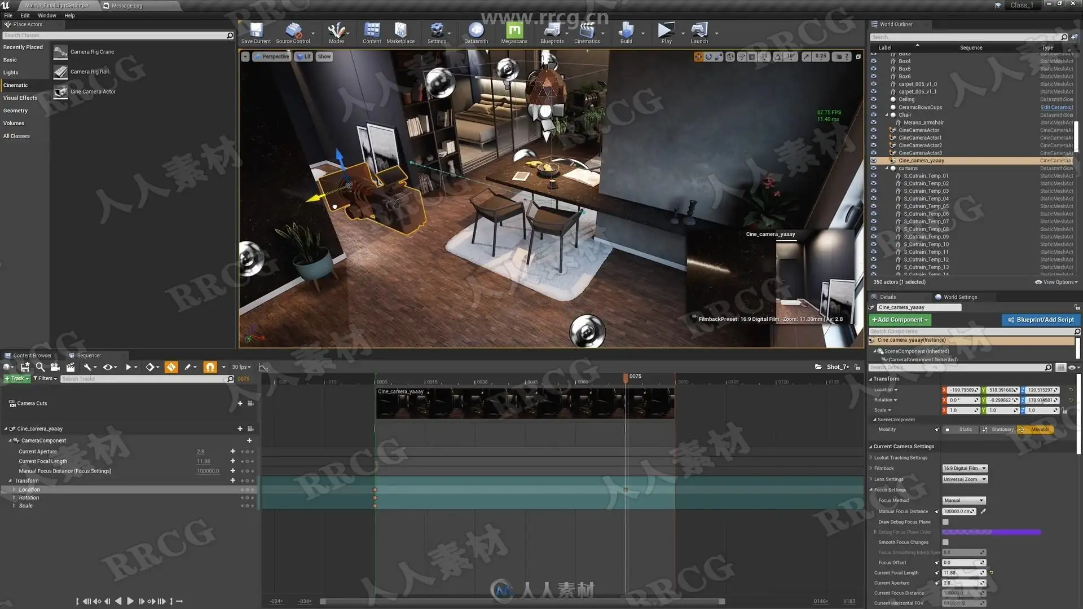Enable Smooth Focus Changes checkbox
This screenshot has height=609, width=1083.
(945, 542)
